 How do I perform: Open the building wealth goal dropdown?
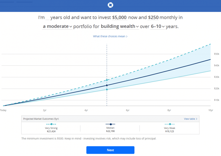[x=120, y=27]
